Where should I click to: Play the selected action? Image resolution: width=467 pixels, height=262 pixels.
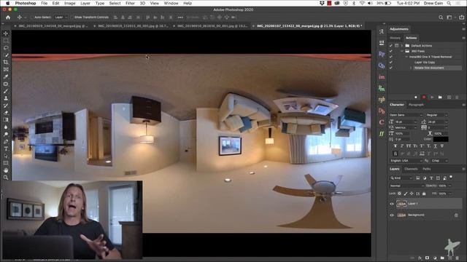click(432, 97)
